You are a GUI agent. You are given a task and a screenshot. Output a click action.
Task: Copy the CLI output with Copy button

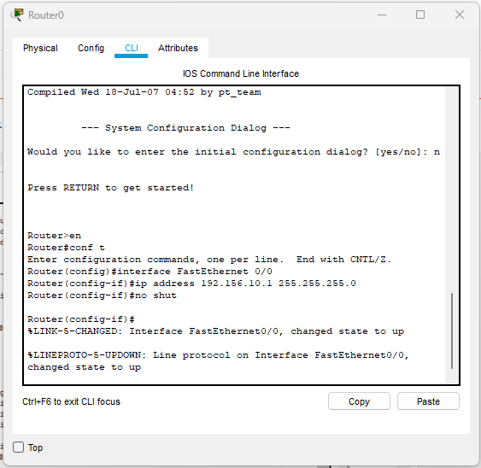pos(359,401)
